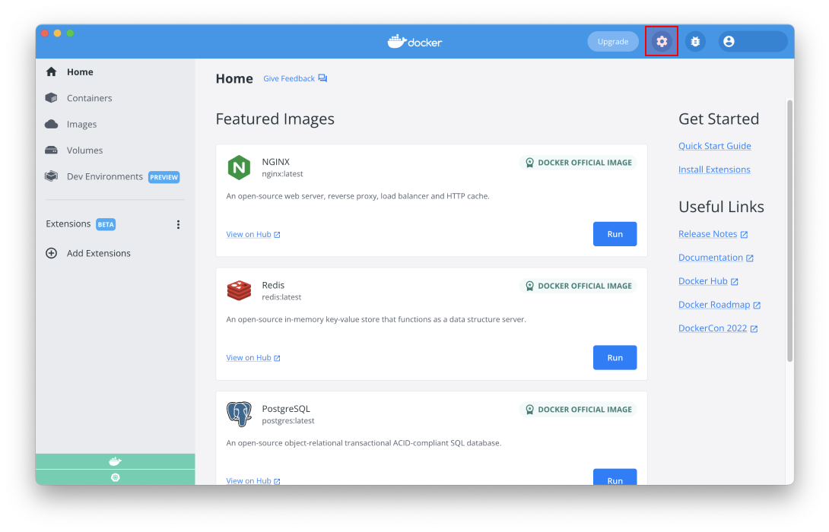The height and width of the screenshot is (532, 829).
Task: Open the user account menu button
Action: [x=753, y=41]
